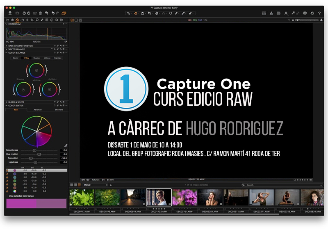Select thumbnail DSC00717.ARW green leaves
The image size is (328, 229).
(82, 197)
